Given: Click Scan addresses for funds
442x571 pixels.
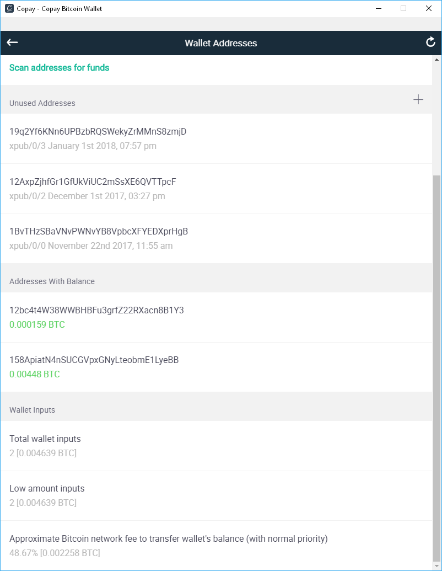Looking at the screenshot, I should 59,67.
